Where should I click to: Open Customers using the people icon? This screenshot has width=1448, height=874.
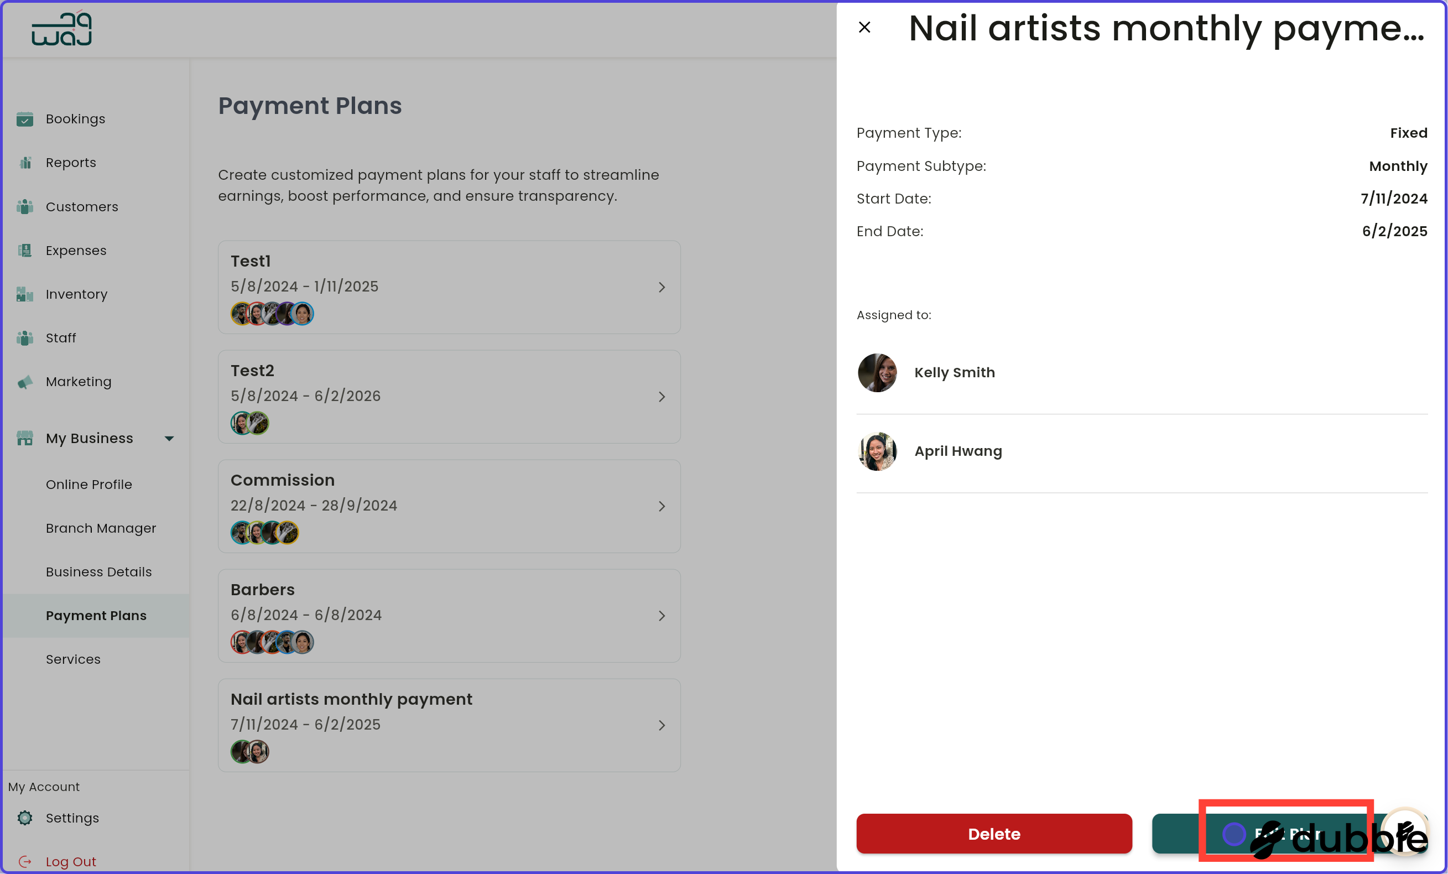click(25, 206)
